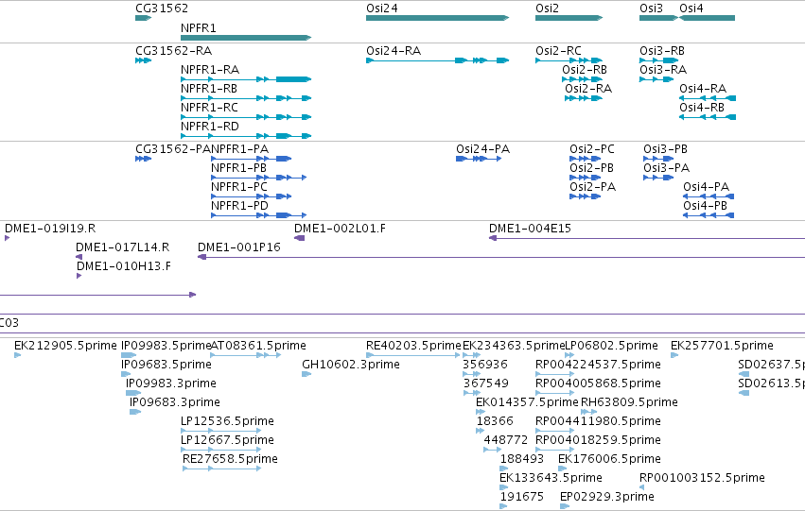
Task: Select the NPFR1-PB protein glyph
Action: point(259,178)
